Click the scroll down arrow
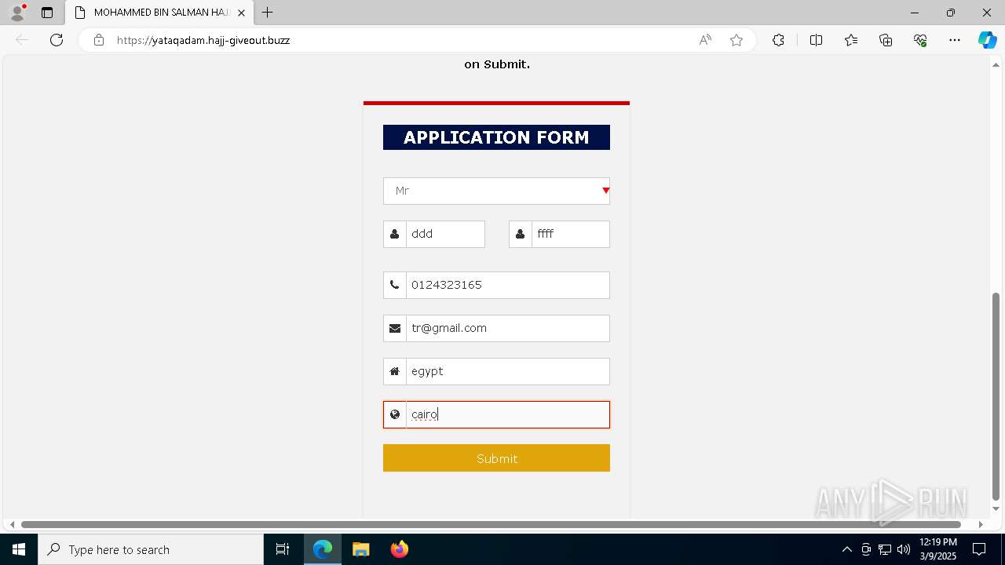Viewport: 1005px width, 565px height. click(x=996, y=508)
